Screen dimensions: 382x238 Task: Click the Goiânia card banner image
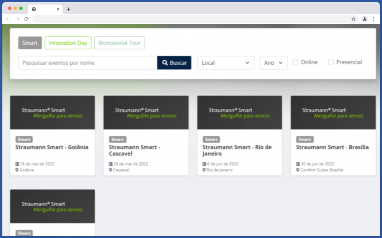click(x=52, y=113)
